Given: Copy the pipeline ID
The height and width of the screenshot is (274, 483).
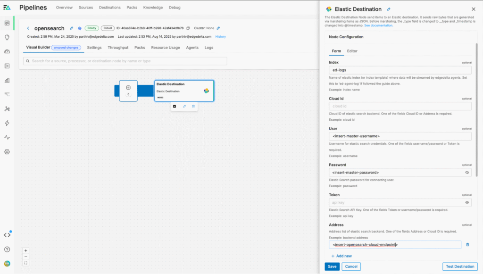Looking at the screenshot, I should [188, 28].
